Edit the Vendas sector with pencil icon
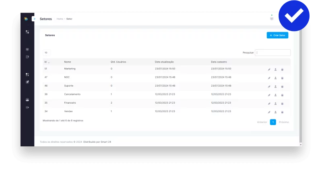Image resolution: width=322 pixels, height=175 pixels. point(269,112)
